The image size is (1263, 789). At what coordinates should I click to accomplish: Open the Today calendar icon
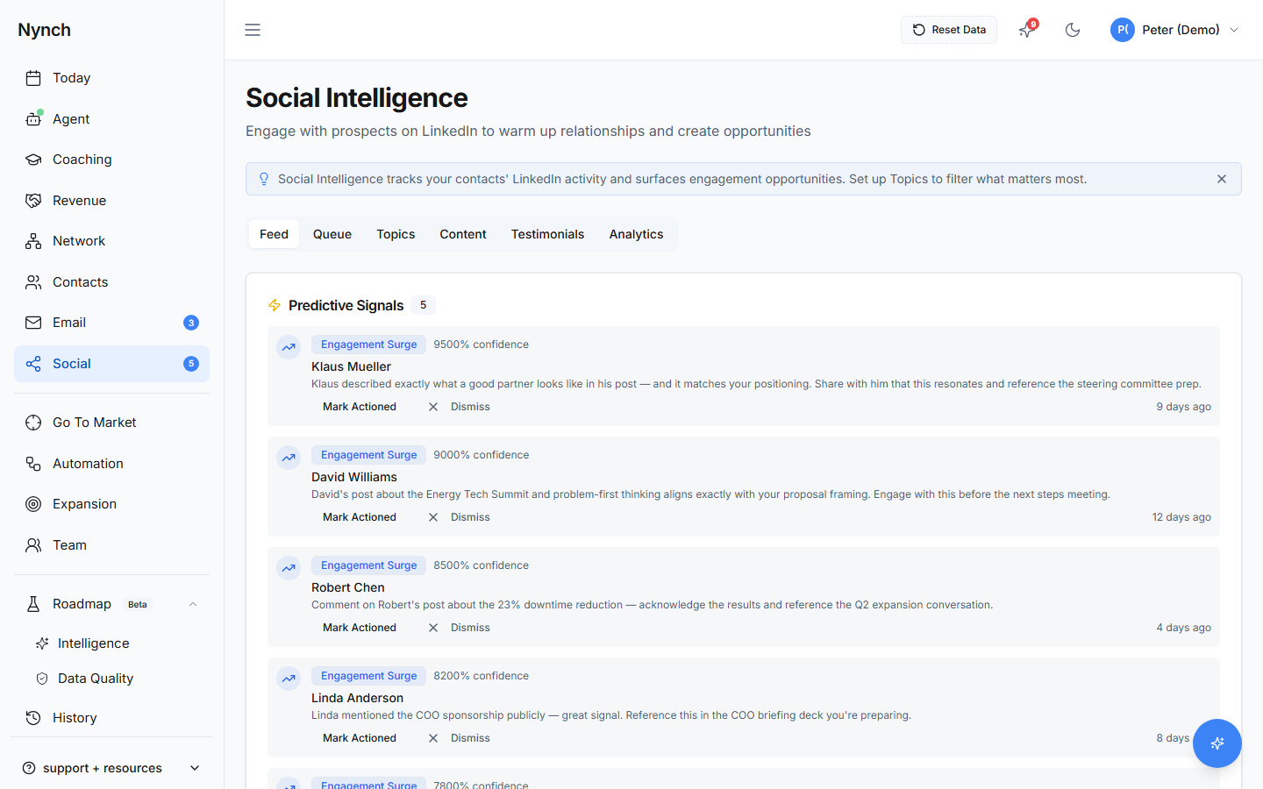(33, 78)
